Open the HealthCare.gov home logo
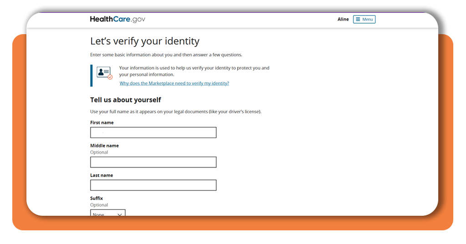Image resolution: width=466 pixels, height=244 pixels. pos(118,19)
